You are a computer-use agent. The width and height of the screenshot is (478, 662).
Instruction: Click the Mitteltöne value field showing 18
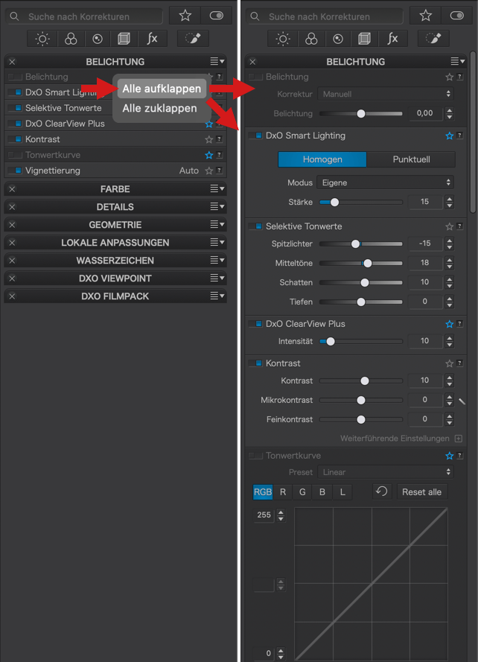425,263
